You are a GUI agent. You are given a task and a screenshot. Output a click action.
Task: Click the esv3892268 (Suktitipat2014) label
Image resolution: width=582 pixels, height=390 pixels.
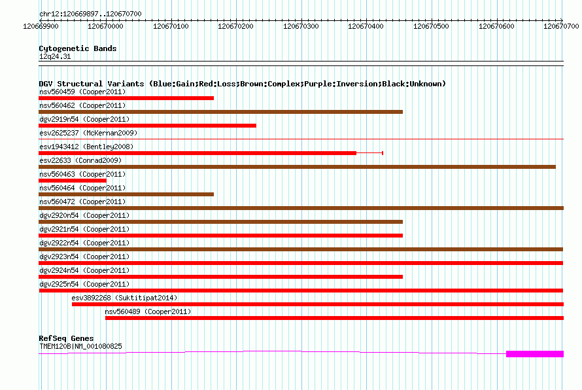(x=124, y=298)
